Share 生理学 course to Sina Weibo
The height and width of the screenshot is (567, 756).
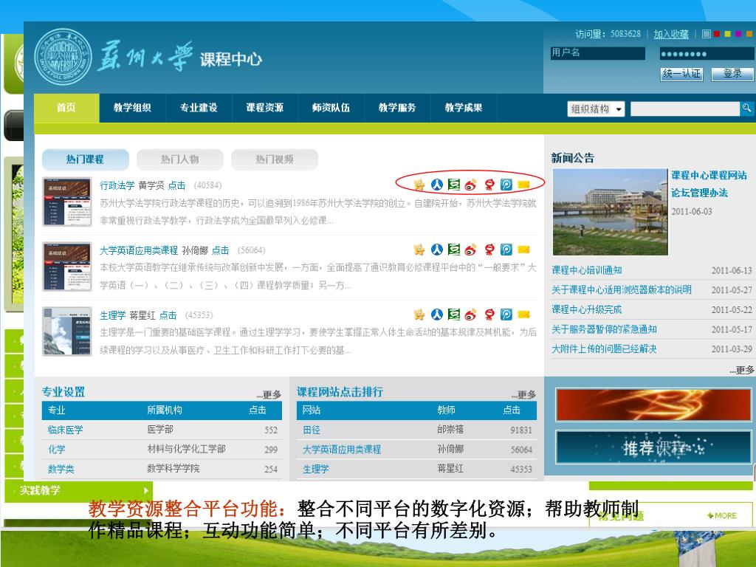pos(471,315)
